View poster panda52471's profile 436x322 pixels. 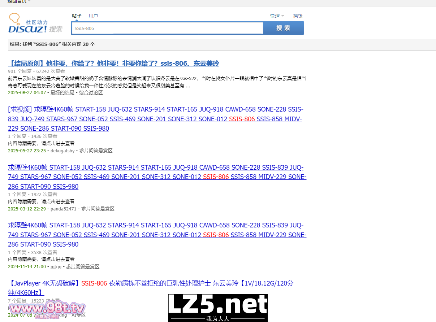click(63, 209)
